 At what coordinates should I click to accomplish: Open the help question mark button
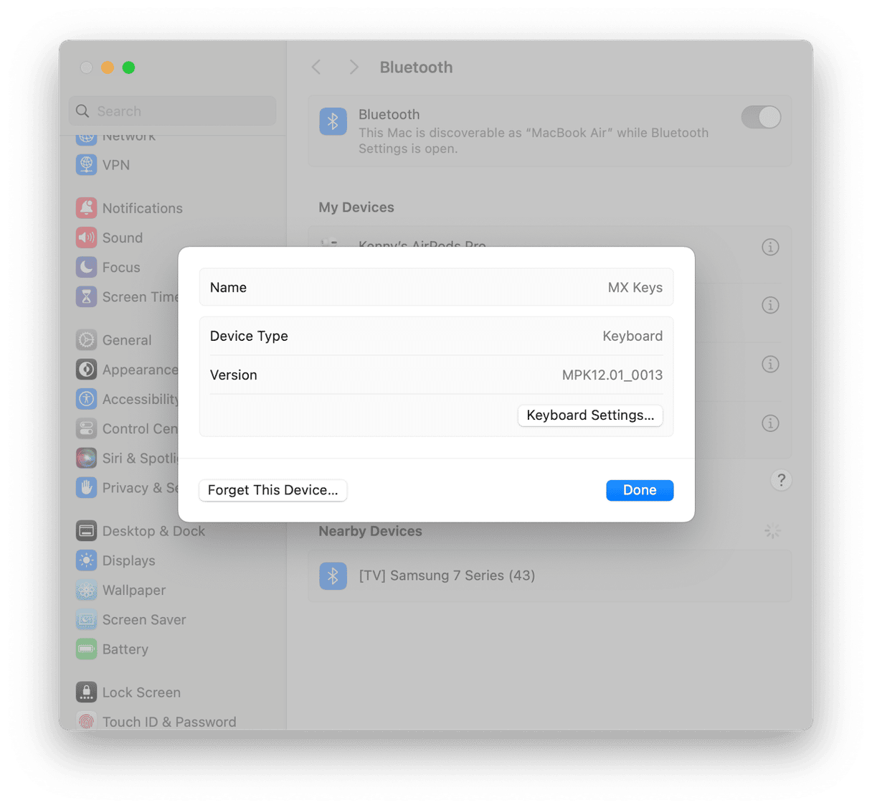tap(781, 480)
